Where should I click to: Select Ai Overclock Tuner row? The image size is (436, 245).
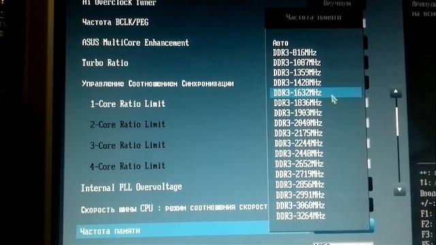119,3
